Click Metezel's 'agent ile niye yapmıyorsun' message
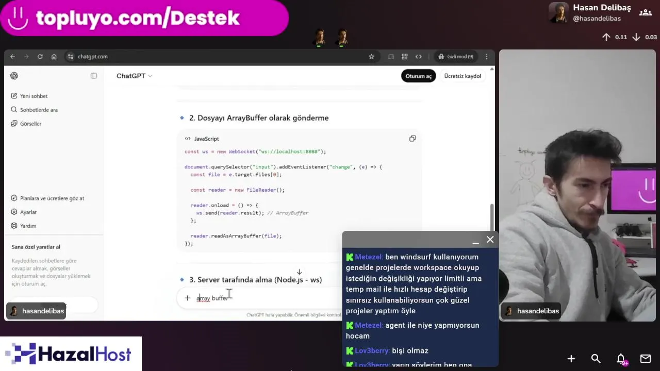This screenshot has width=660, height=371. (412, 331)
